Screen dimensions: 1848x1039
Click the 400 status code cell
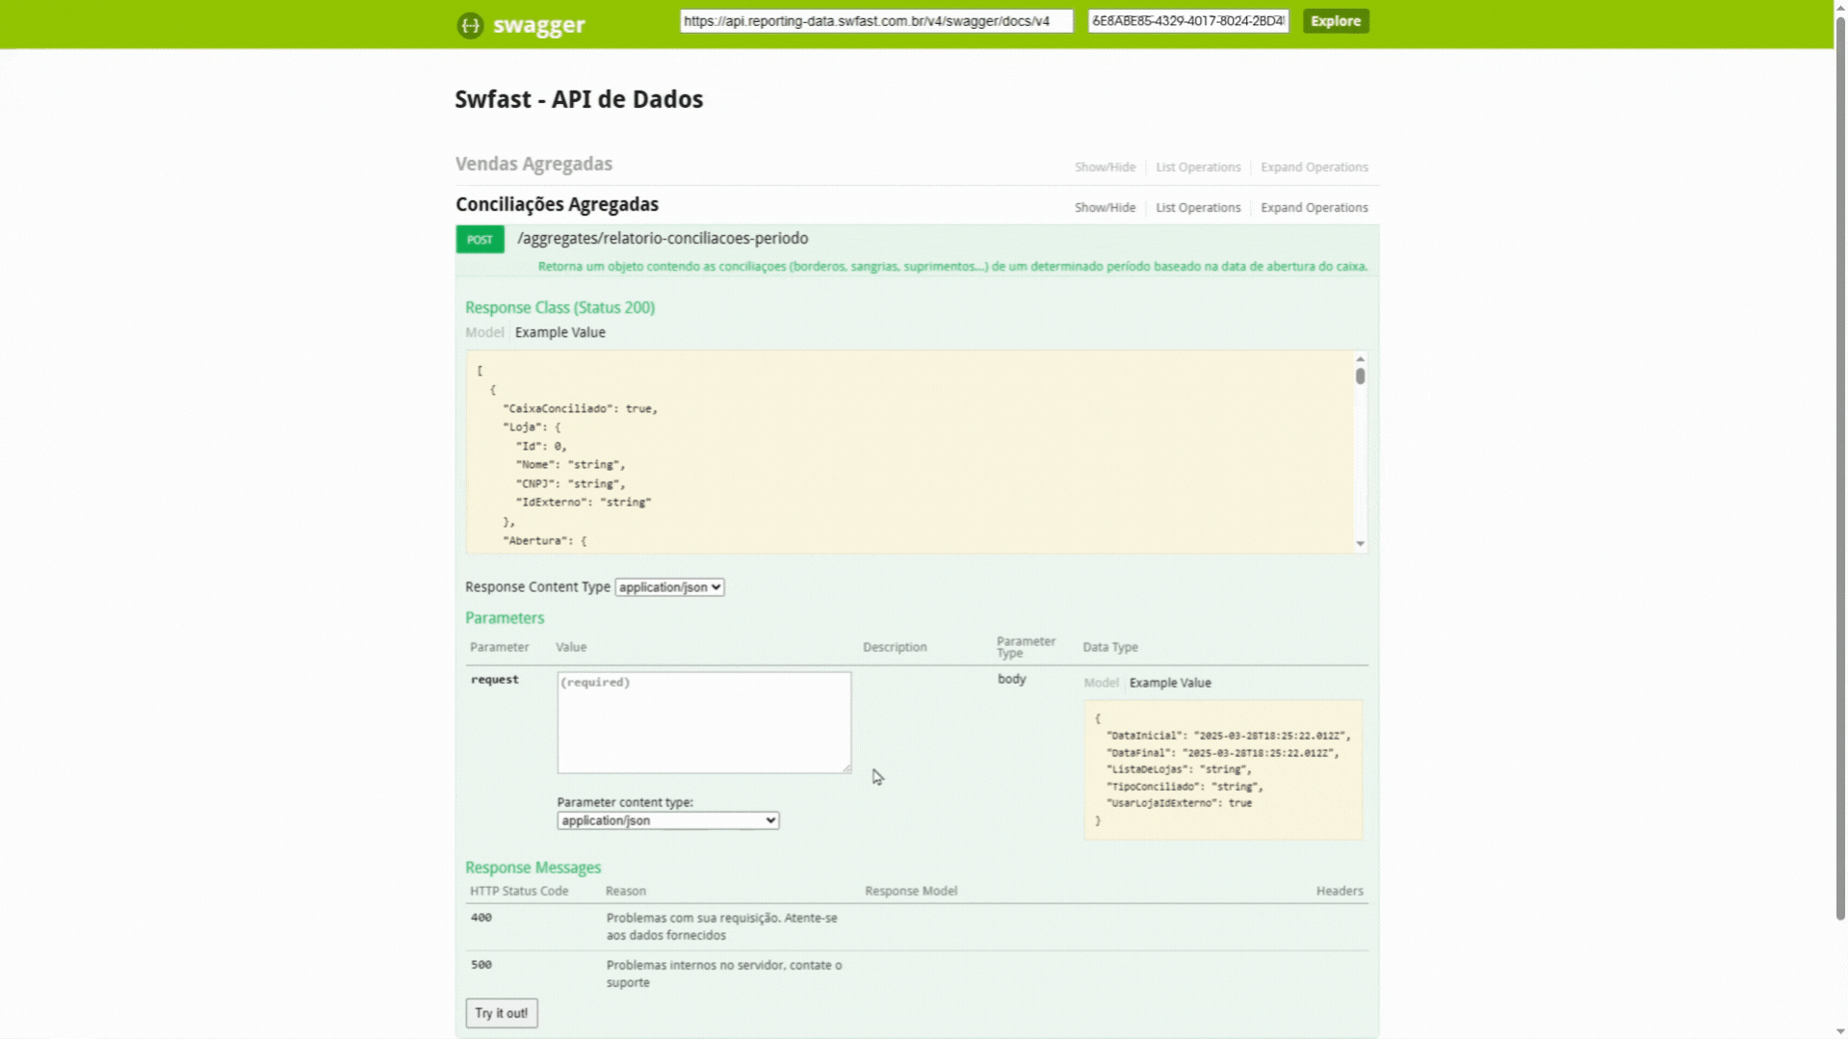tap(481, 918)
